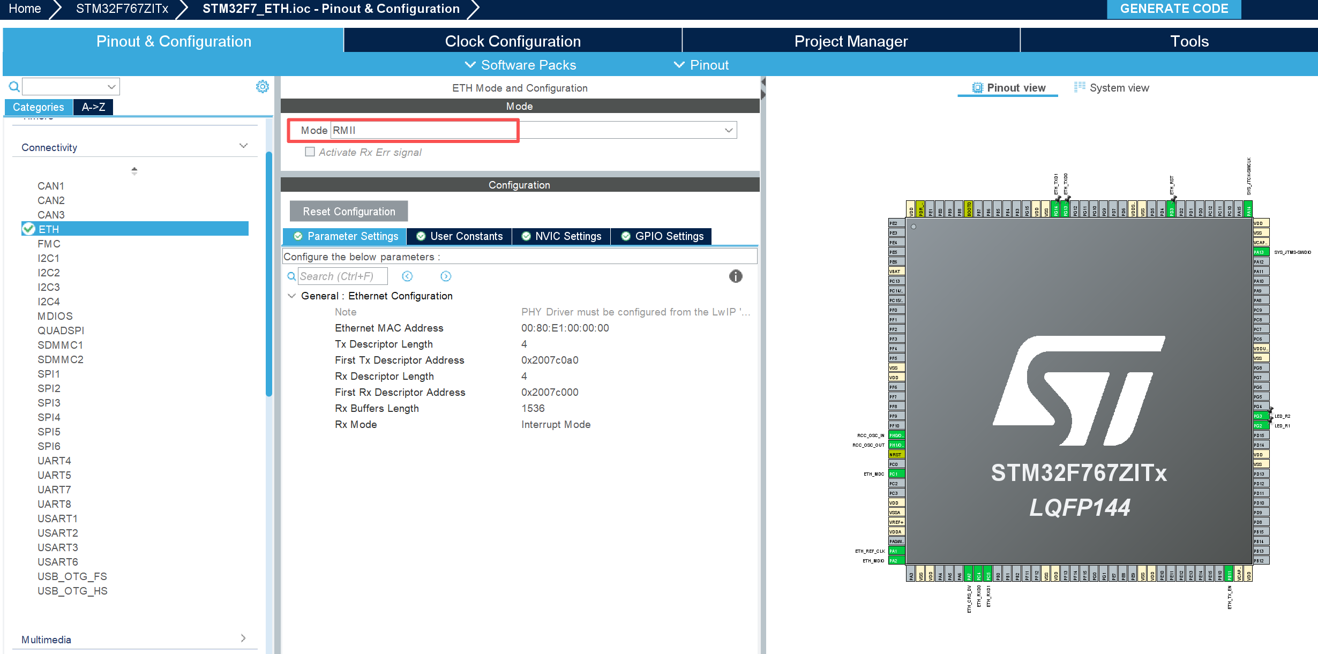Open the Pinout dropdown menu
Viewport: 1318px width, 654px height.
coord(701,65)
